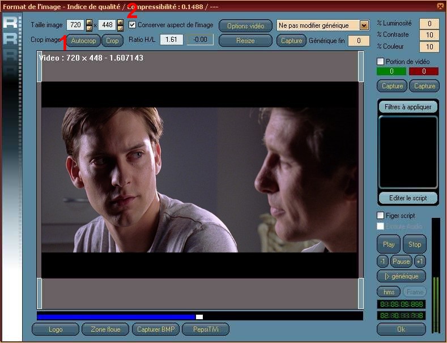Click the % Luminosité value field
This screenshot has width=447, height=343.
pyautogui.click(x=429, y=23)
